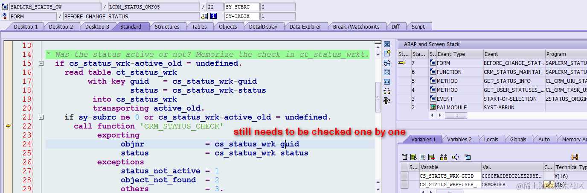The width and height of the screenshot is (587, 193).
Task: Collapse the code block at line 15
Action: tap(41, 64)
